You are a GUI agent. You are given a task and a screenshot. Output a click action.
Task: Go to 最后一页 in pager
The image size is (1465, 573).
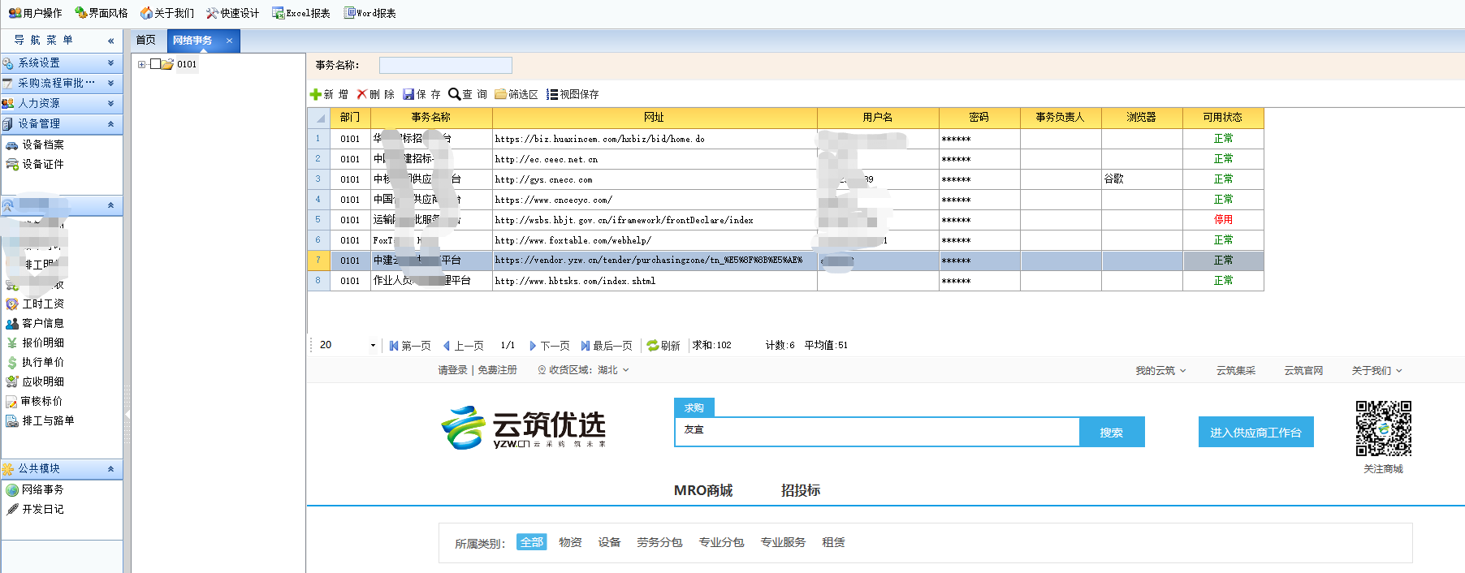pos(607,346)
